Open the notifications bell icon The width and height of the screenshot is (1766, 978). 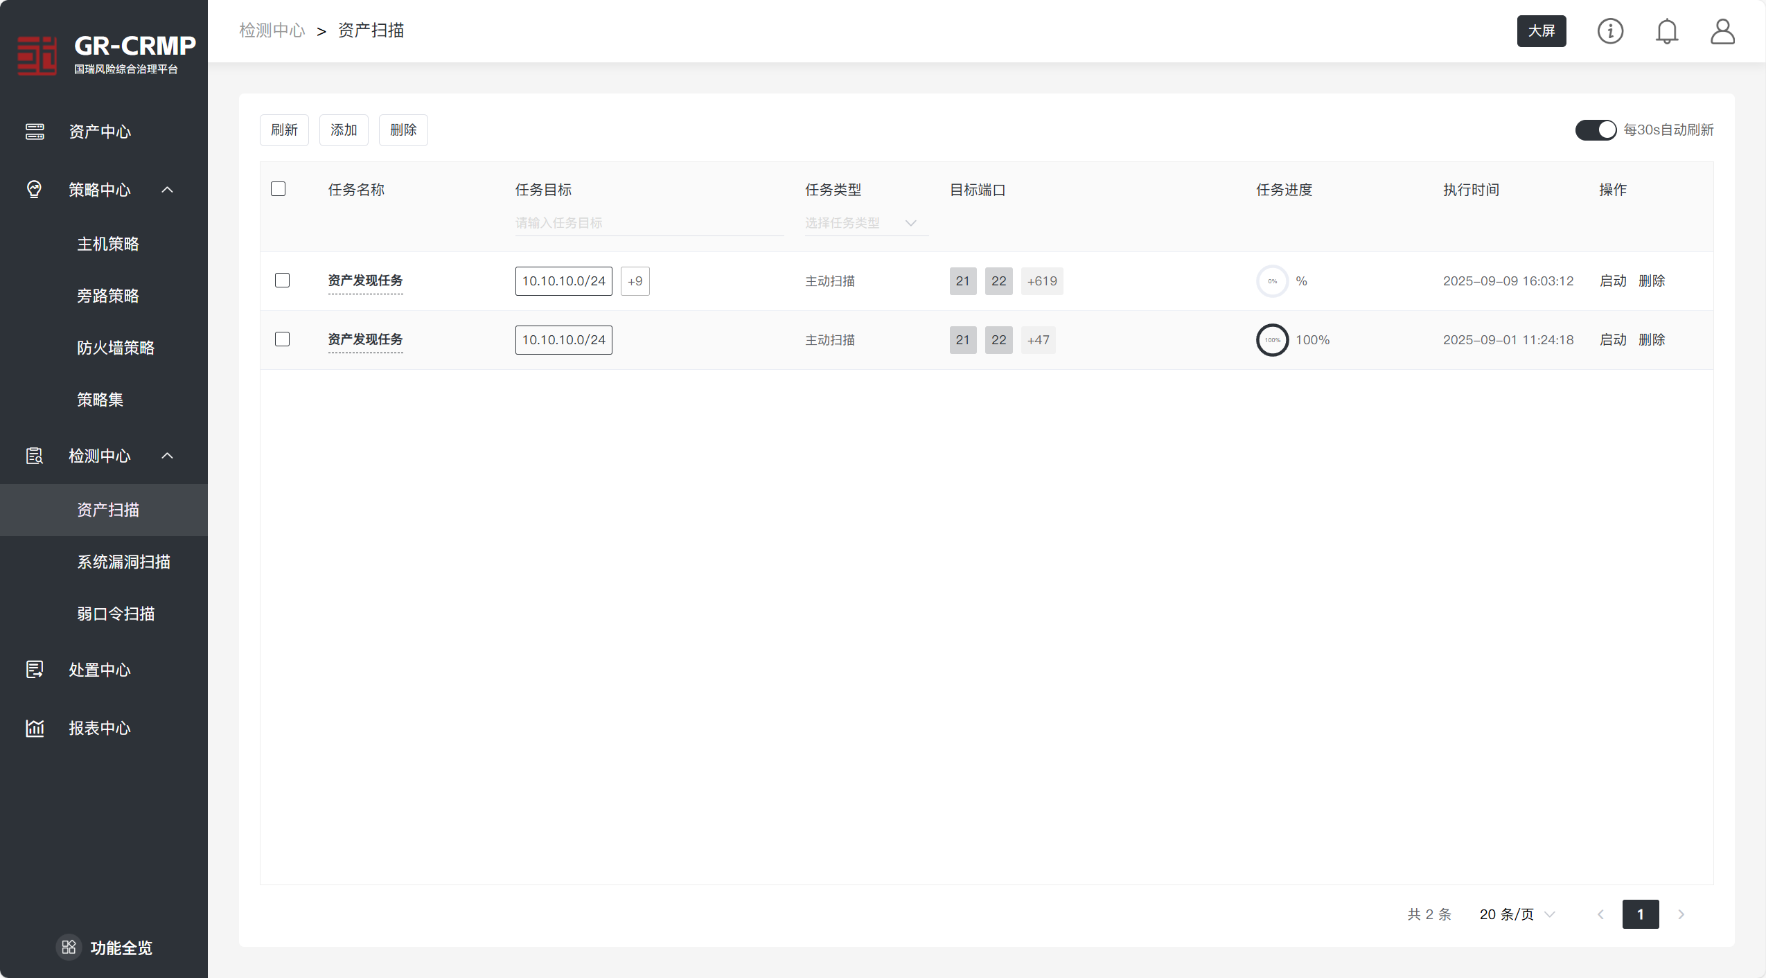(1666, 31)
